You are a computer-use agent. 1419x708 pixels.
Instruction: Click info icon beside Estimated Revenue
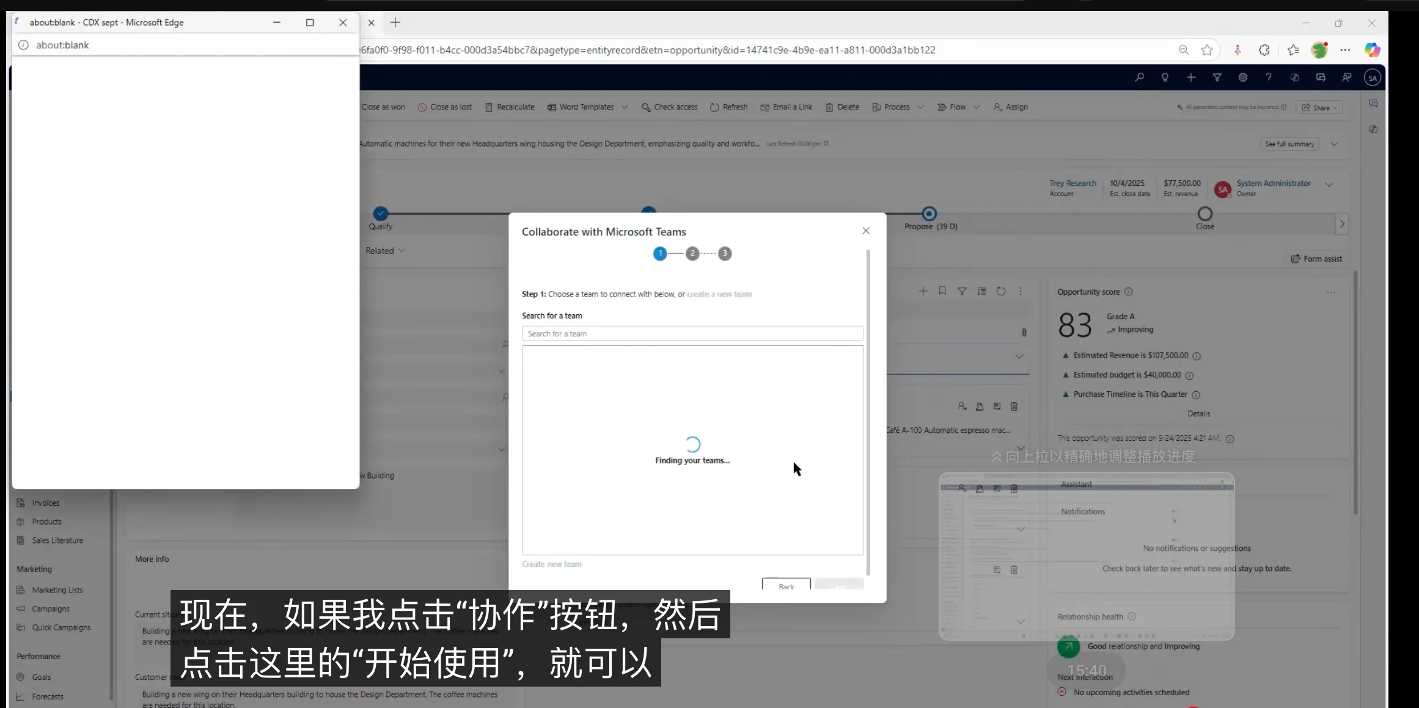coord(1197,356)
